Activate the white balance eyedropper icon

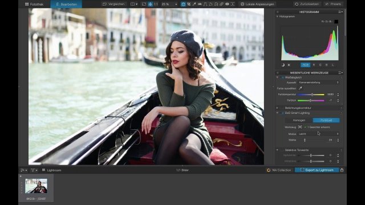(x=301, y=88)
